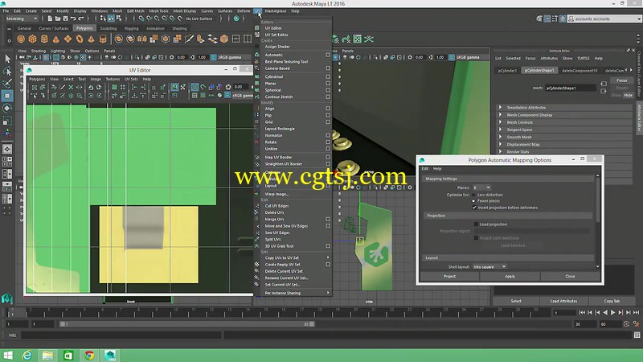This screenshot has height=362, width=643.
Task: Open the Cylindrical option box
Action: [328, 76]
